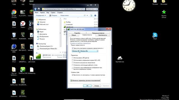Open the 'Справка' menu in Explorer
This screenshot has height=100, width=179.
click(x=60, y=12)
